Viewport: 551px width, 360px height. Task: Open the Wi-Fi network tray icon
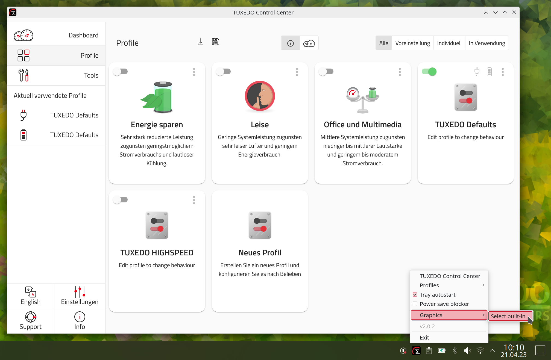pos(480,351)
